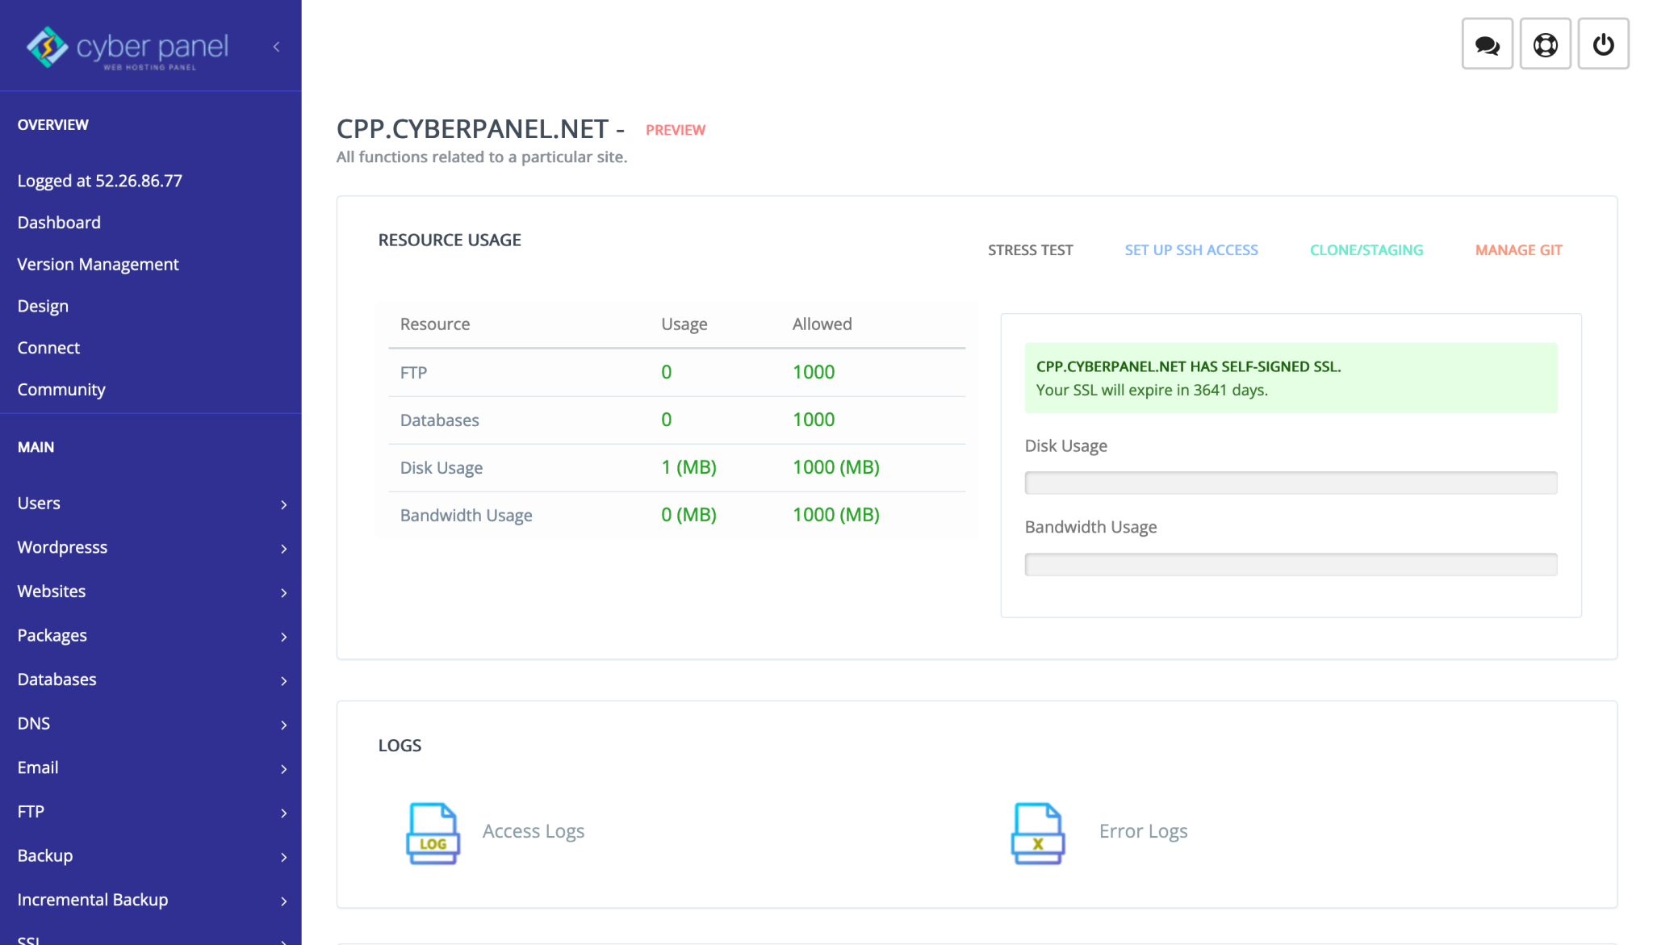1653x945 pixels.
Task: Open the Websites sidebar menu
Action: click(x=151, y=592)
